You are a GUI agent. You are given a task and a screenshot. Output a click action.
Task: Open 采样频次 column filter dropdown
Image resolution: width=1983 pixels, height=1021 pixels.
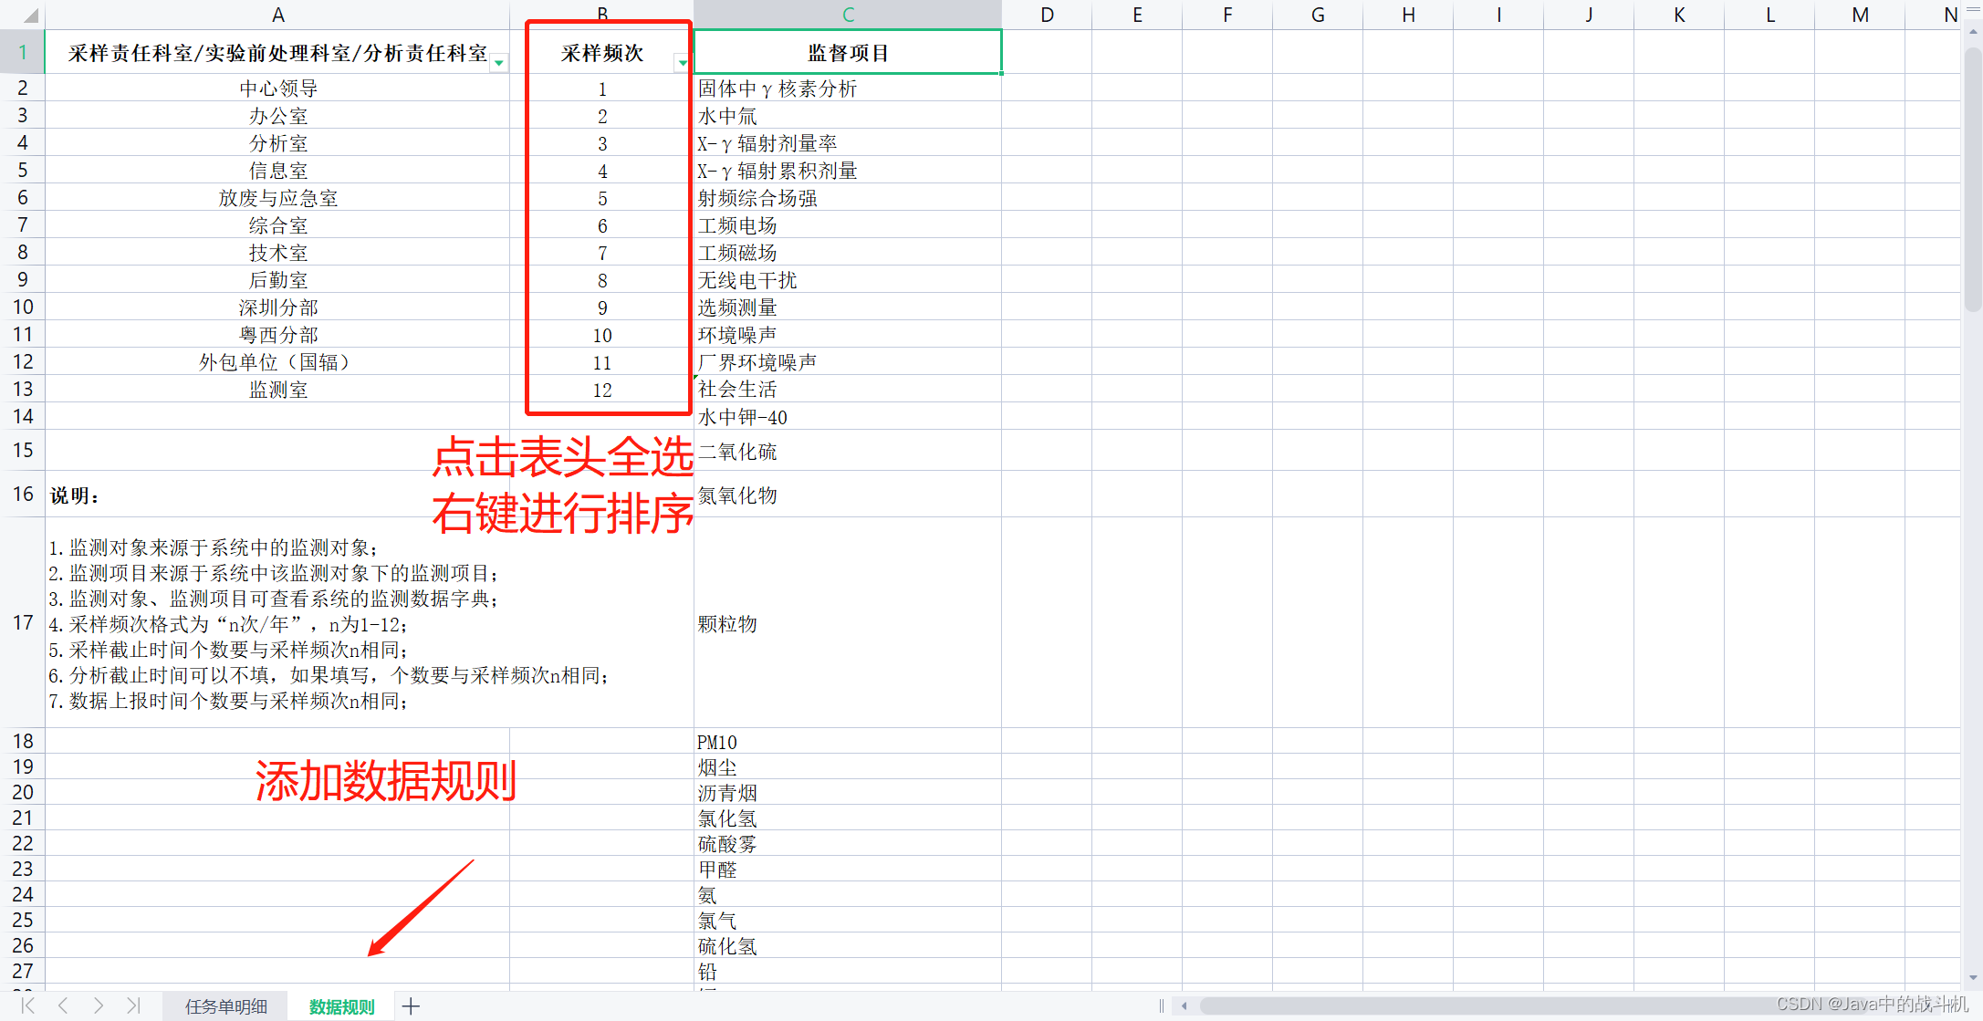click(x=682, y=63)
